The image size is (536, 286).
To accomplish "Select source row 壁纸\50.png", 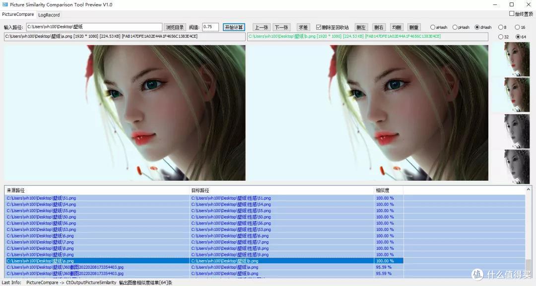I will [97, 217].
